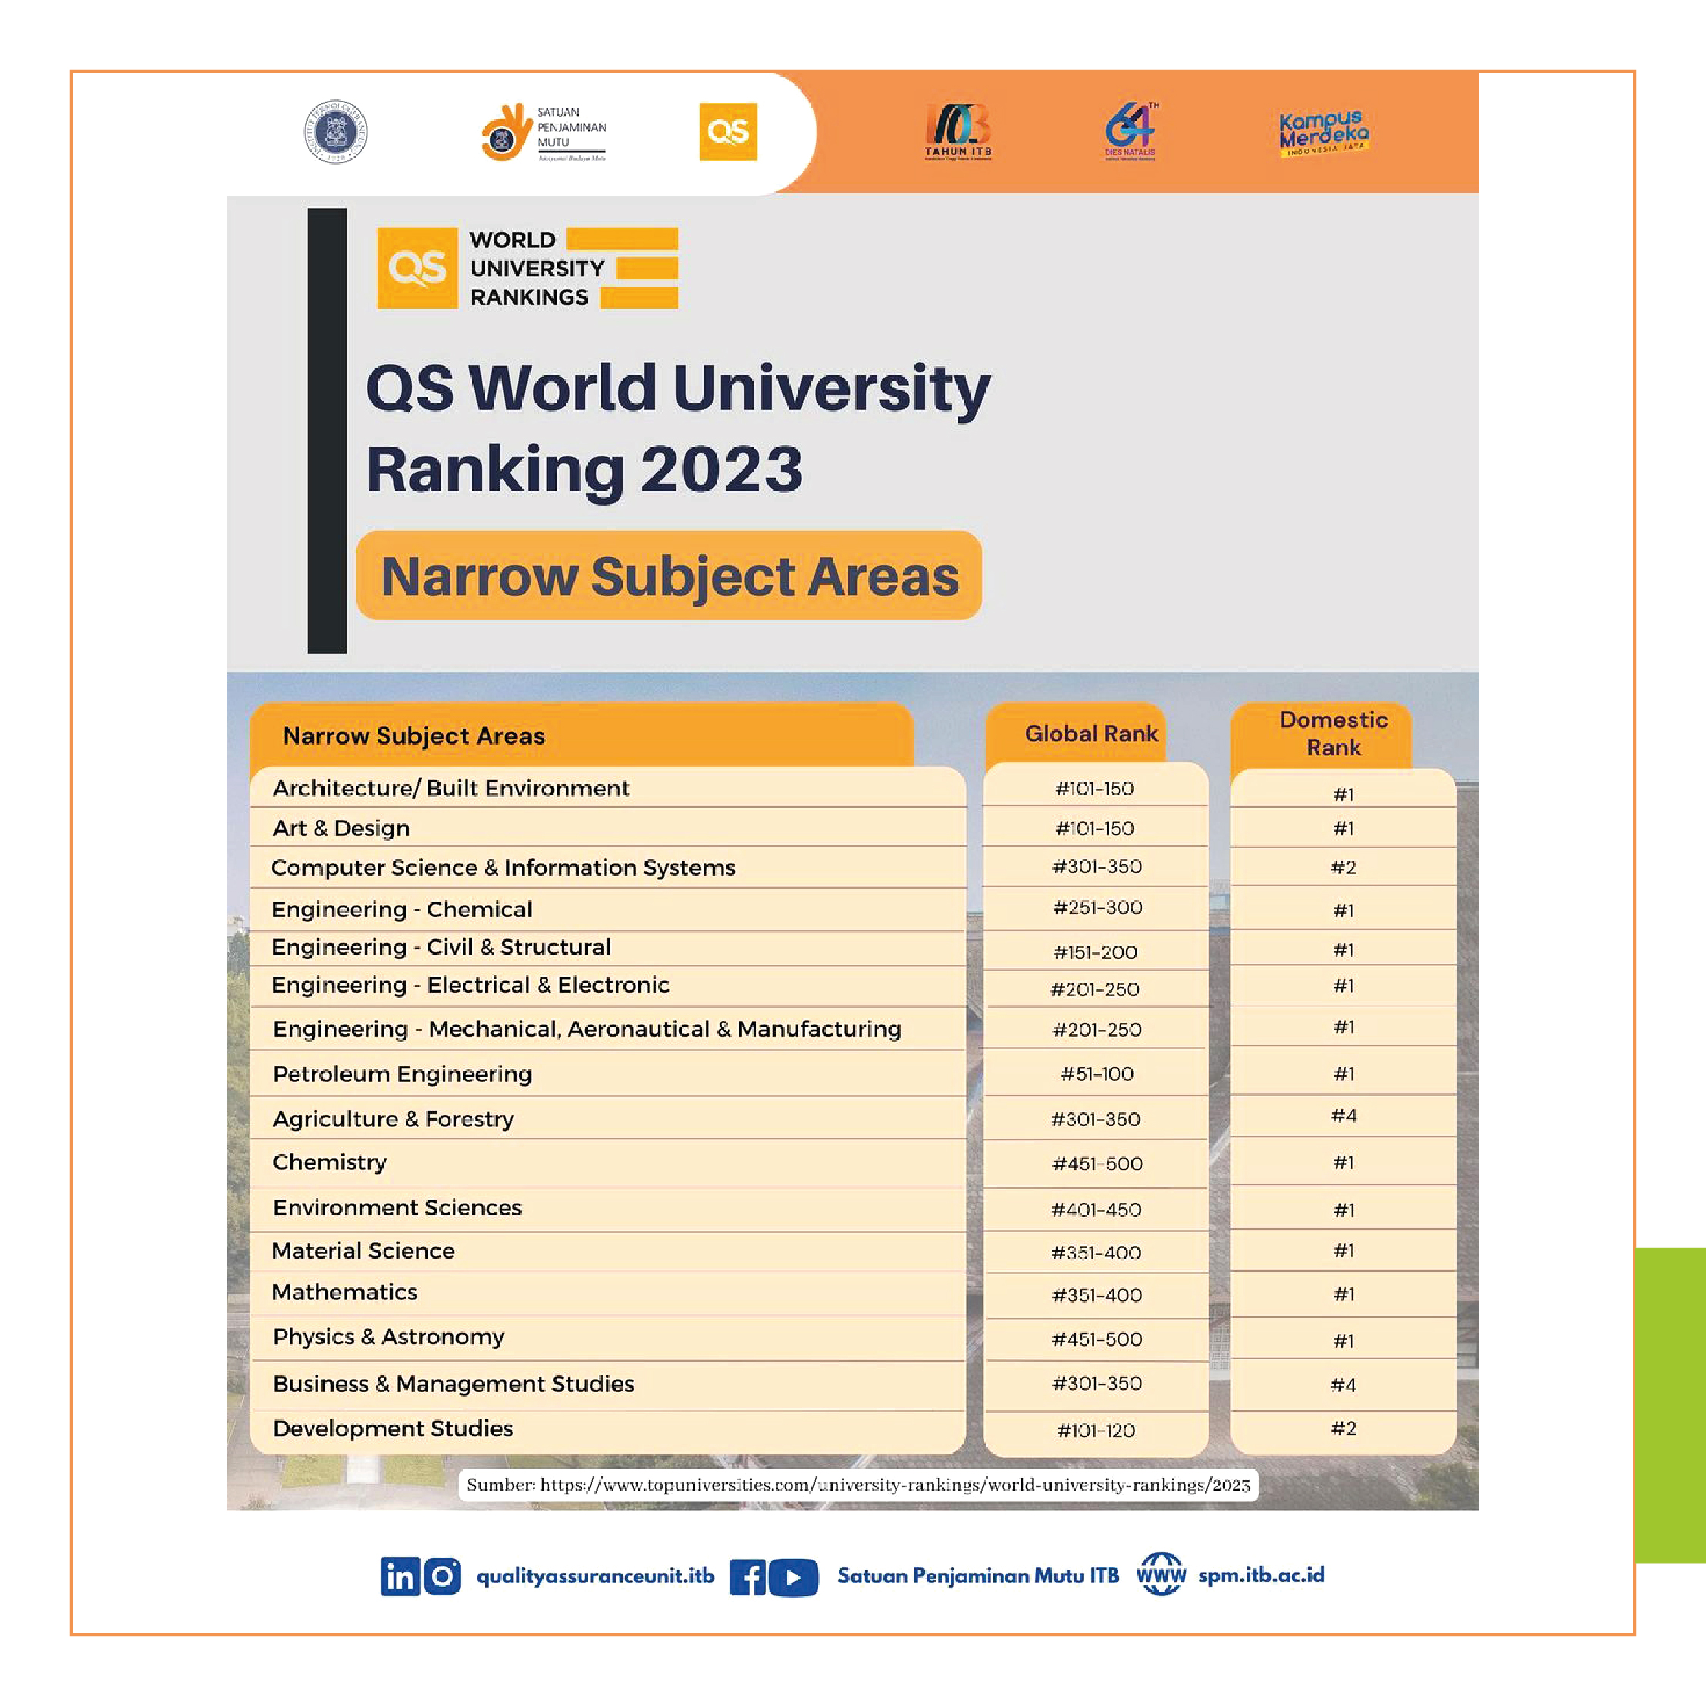Visit the spm.itb.ac.id website link
The image size is (1706, 1706).
[1261, 1576]
